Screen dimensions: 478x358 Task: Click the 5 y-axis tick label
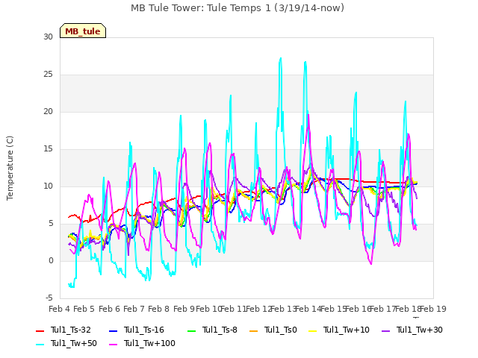(x=51, y=224)
